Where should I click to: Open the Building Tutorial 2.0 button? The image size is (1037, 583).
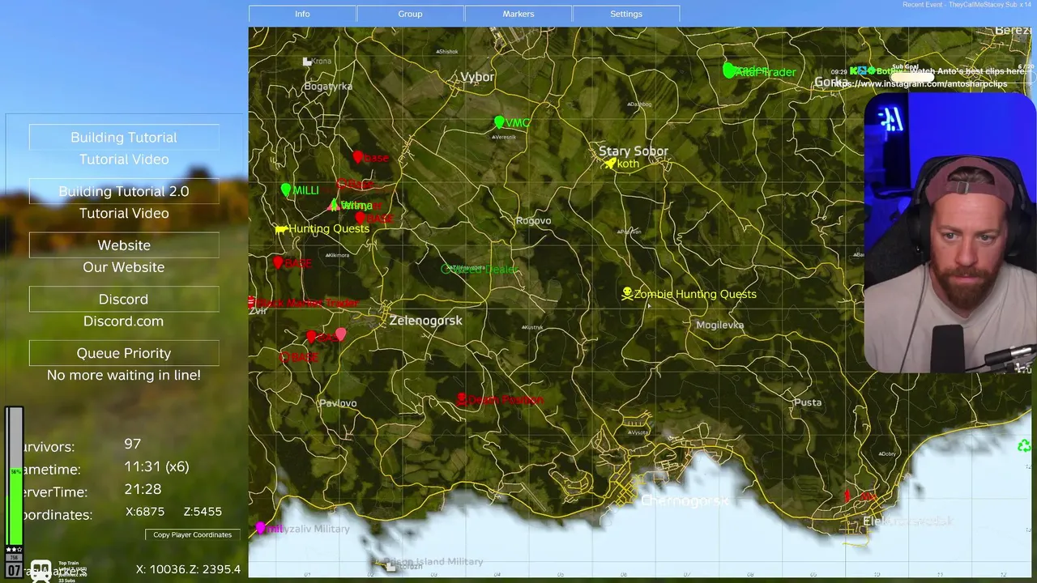click(x=124, y=191)
